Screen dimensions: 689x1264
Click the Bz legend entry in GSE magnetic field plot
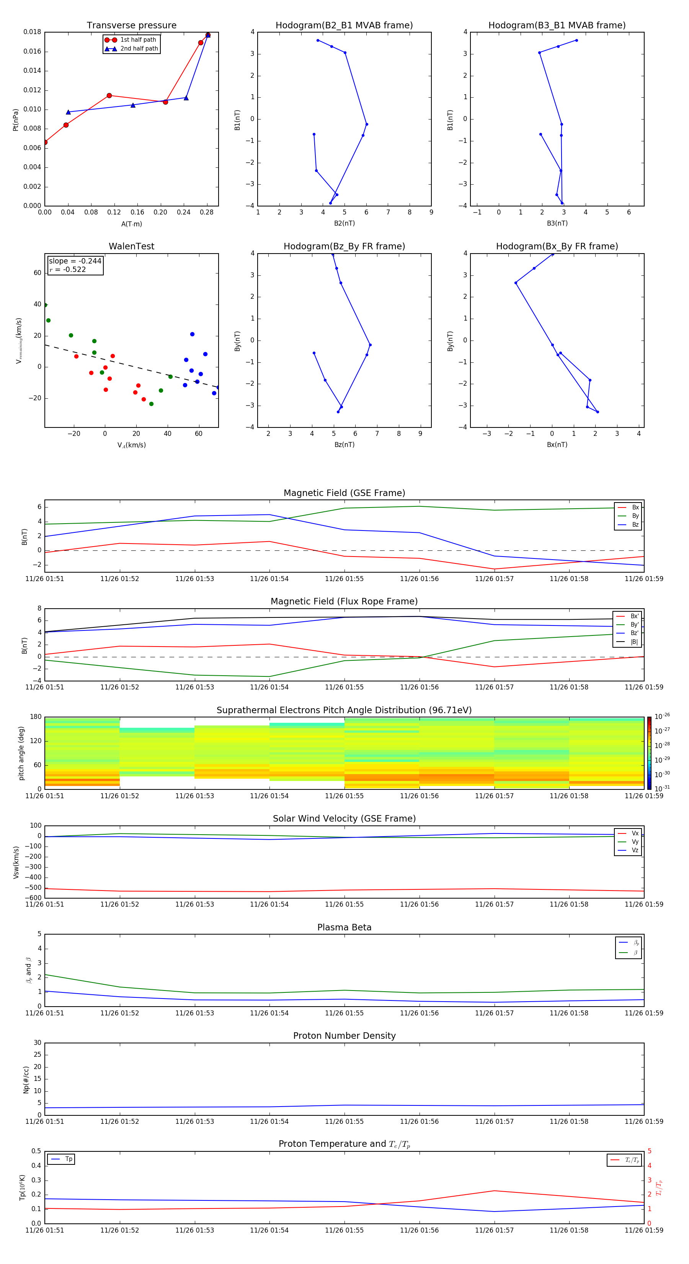[x=628, y=524]
